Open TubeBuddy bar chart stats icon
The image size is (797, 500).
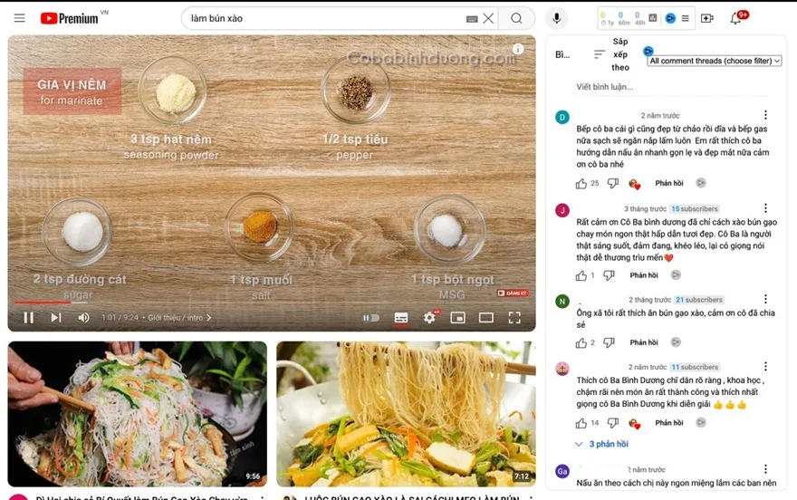pyautogui.click(x=653, y=18)
